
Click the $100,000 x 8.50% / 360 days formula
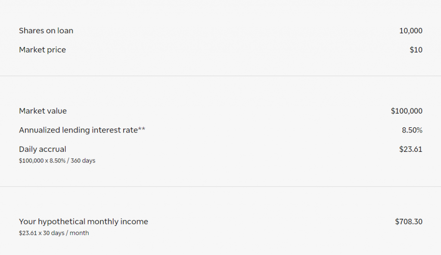(x=57, y=161)
